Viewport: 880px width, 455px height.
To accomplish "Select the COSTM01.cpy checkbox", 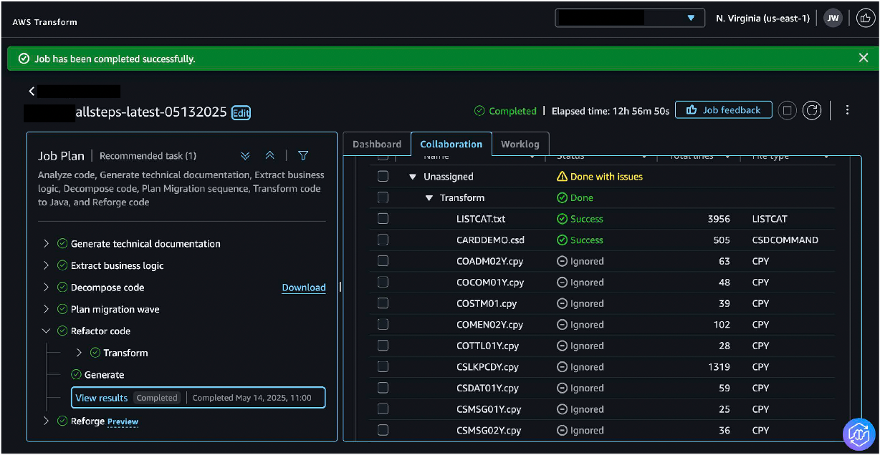I will point(383,303).
